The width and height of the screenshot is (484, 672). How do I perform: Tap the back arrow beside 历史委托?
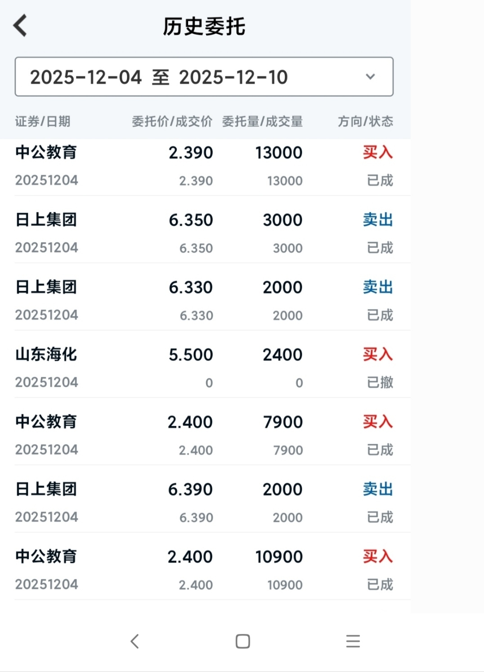(x=20, y=25)
